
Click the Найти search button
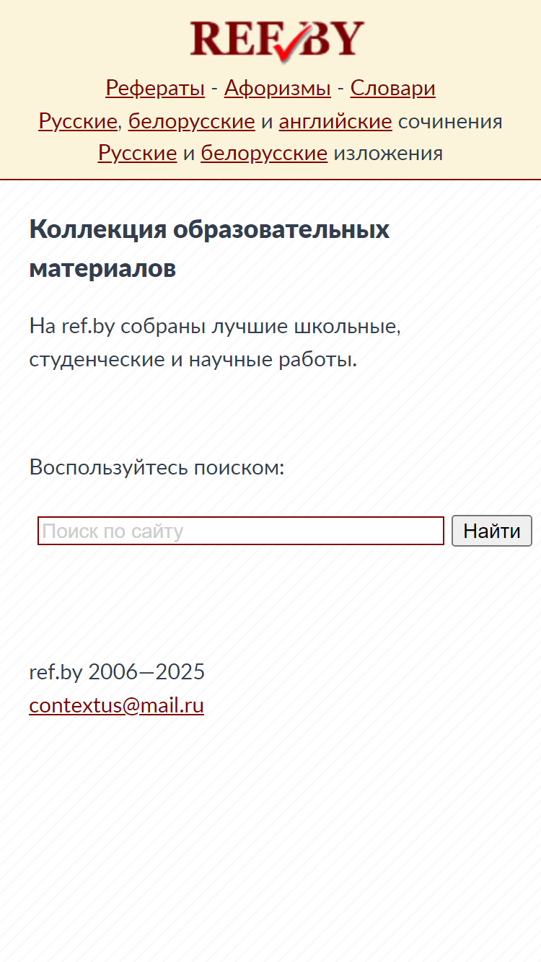492,531
